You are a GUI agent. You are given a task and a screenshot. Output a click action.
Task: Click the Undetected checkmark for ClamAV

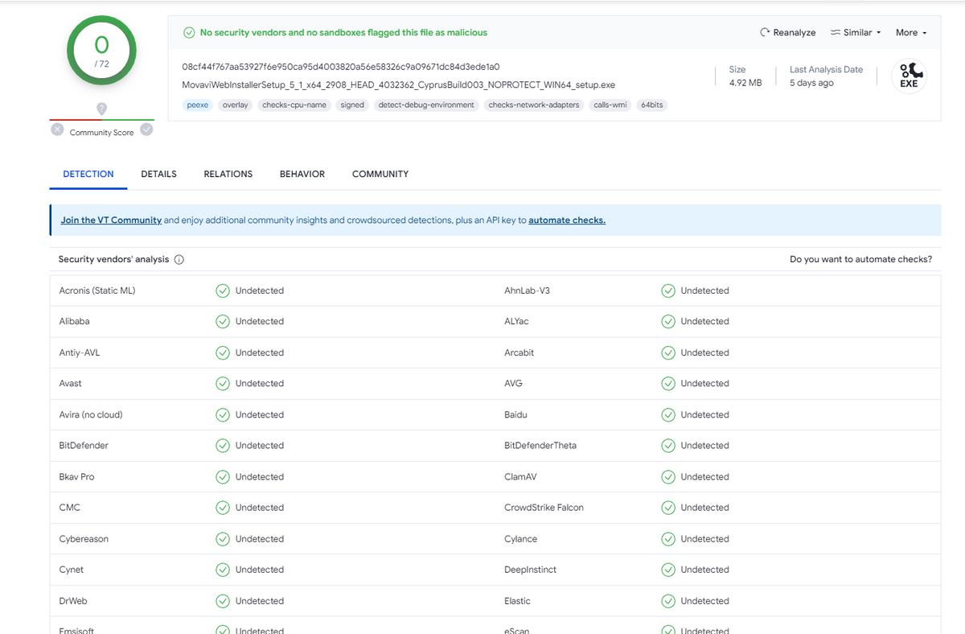pyautogui.click(x=667, y=476)
